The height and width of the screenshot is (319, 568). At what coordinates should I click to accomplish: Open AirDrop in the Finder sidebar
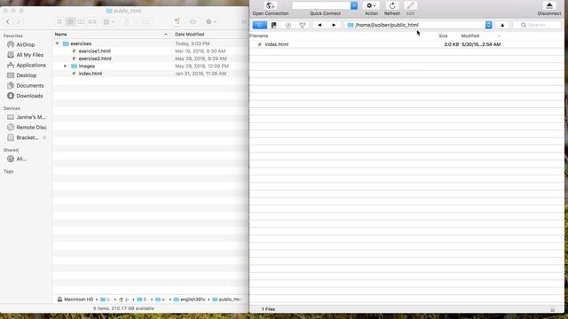[26, 44]
